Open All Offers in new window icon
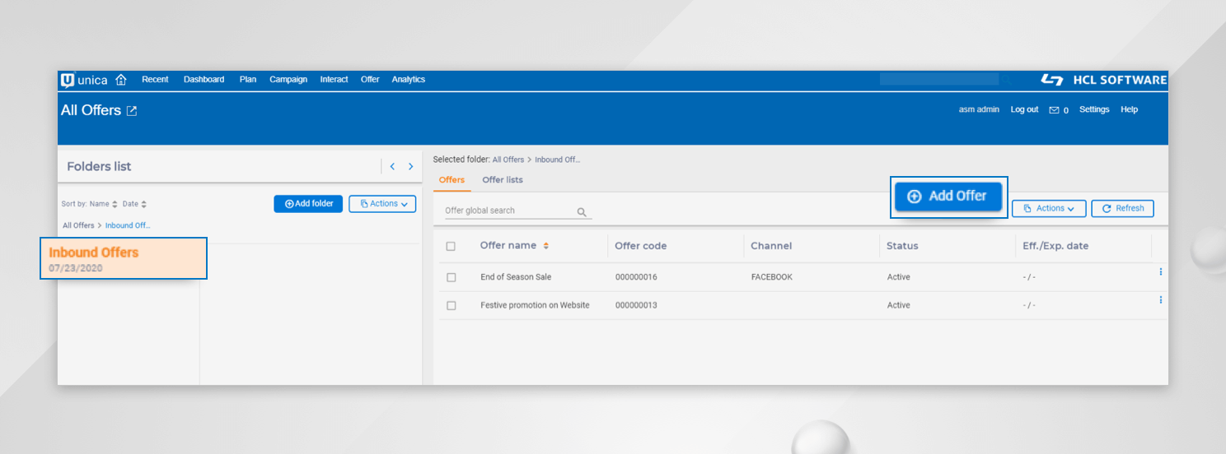This screenshot has width=1226, height=454. pyautogui.click(x=132, y=110)
